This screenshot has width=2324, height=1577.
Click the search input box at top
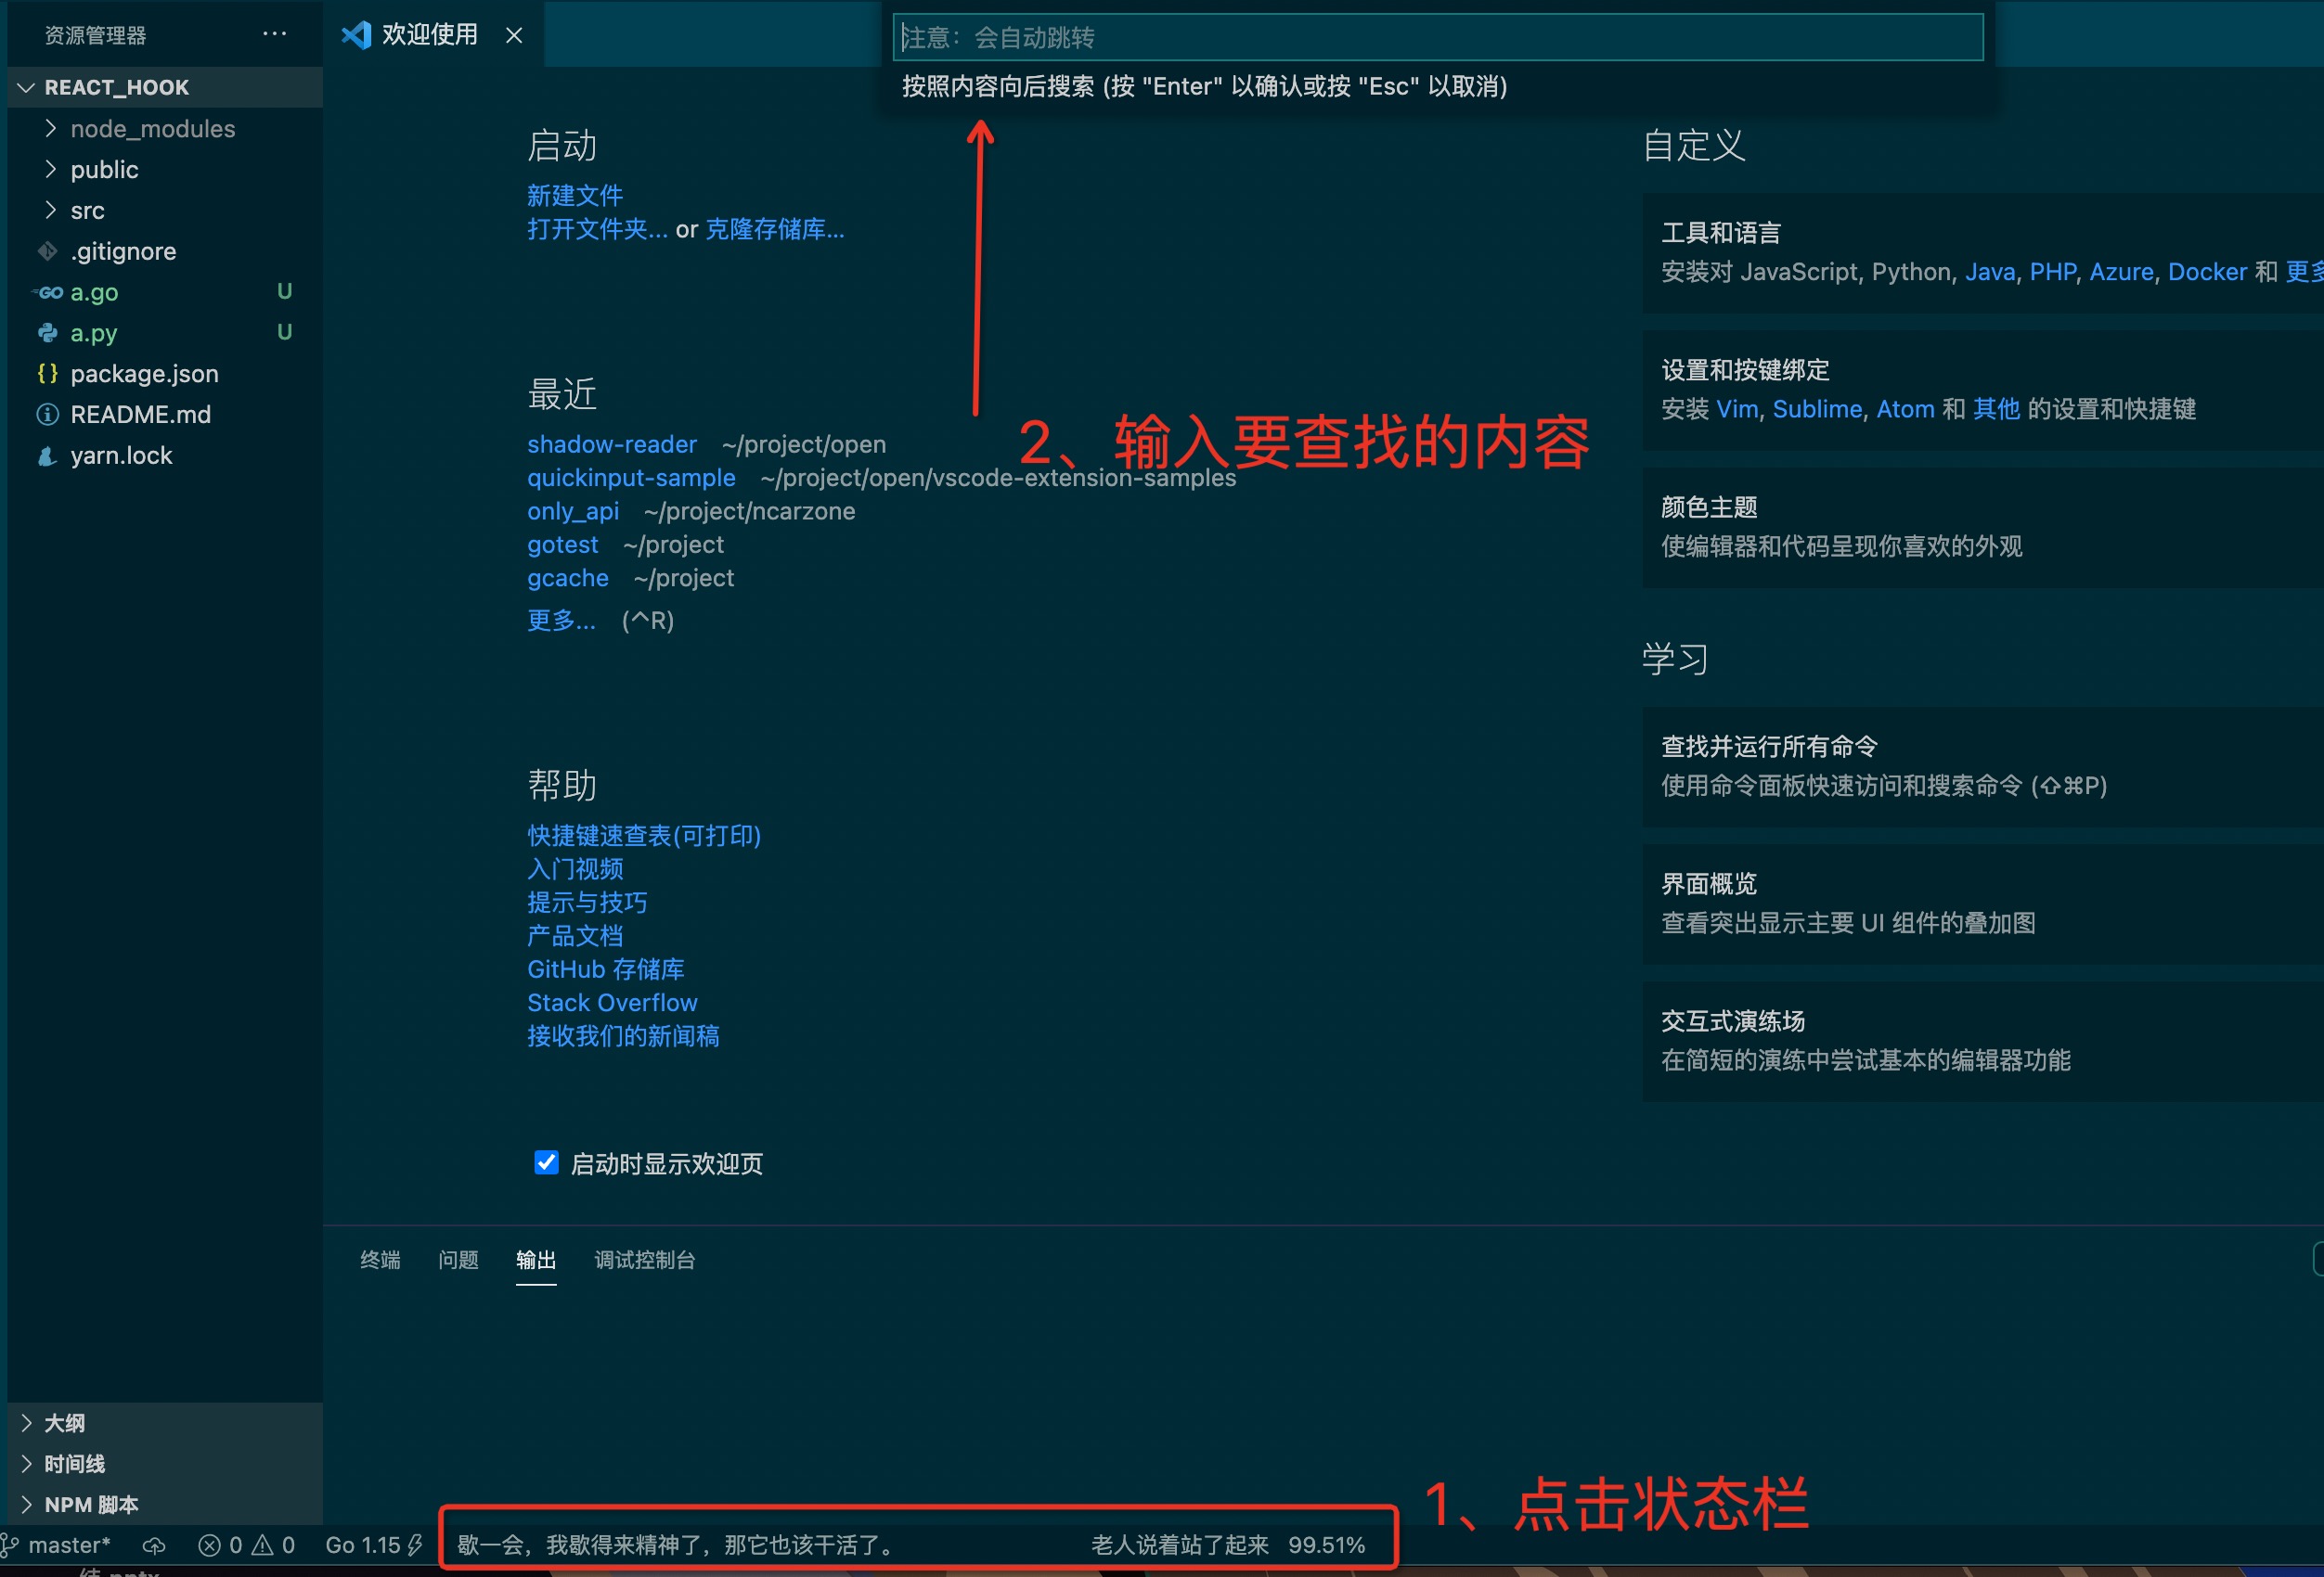pos(1437,38)
